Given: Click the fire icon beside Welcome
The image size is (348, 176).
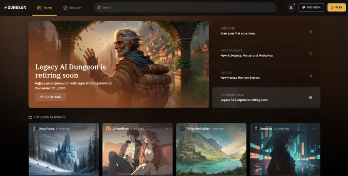Looking at the screenshot, I should click(310, 31).
